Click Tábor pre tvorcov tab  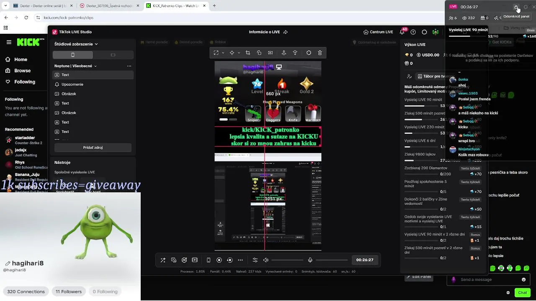click(436, 77)
